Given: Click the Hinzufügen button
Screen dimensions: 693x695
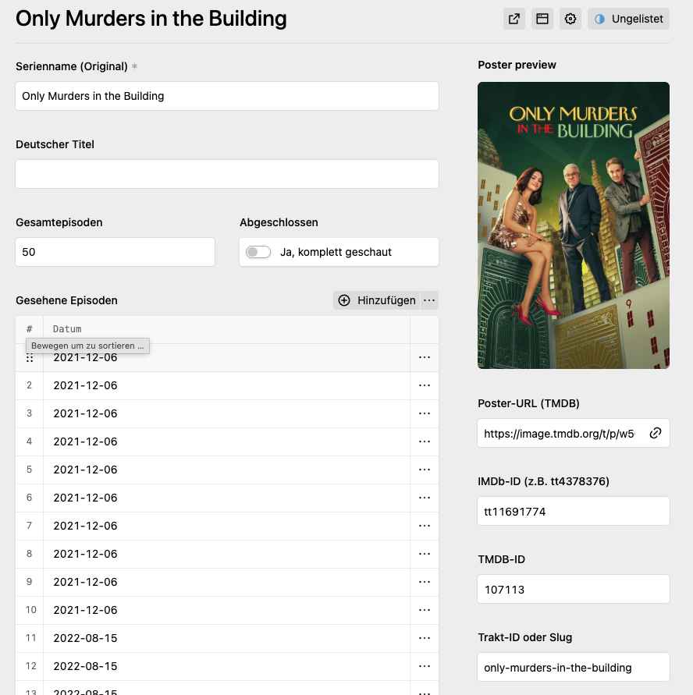Looking at the screenshot, I should coord(377,300).
